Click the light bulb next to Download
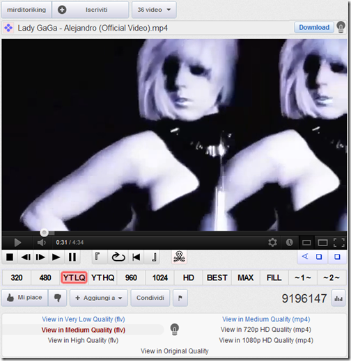 (x=341, y=27)
